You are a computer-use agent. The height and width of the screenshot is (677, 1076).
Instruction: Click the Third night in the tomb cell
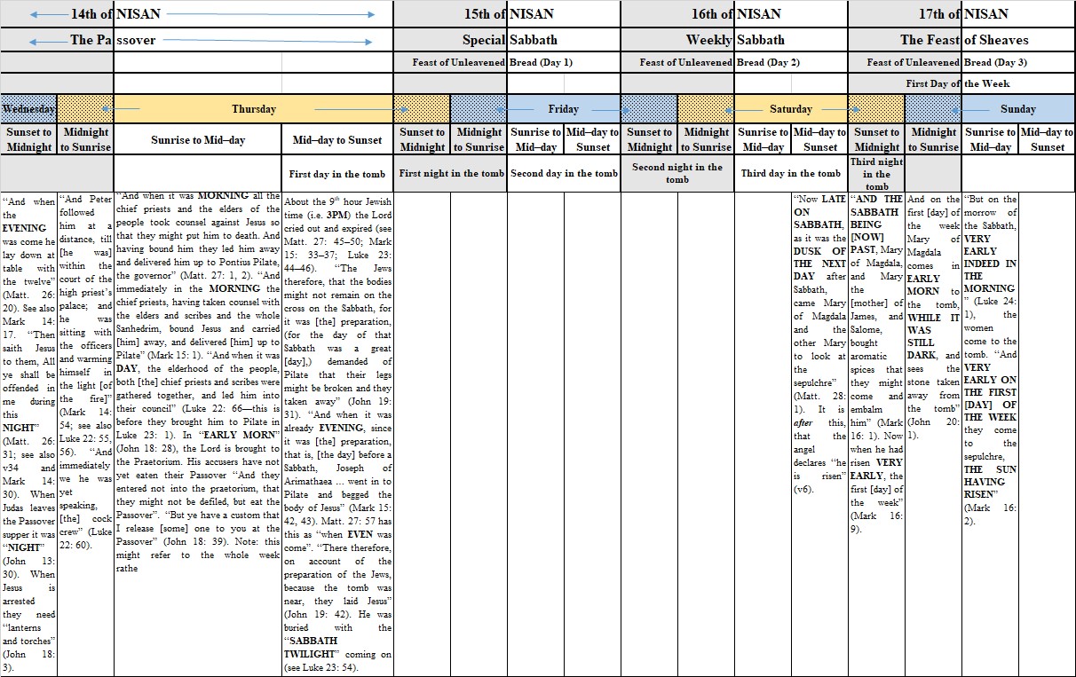(x=876, y=174)
